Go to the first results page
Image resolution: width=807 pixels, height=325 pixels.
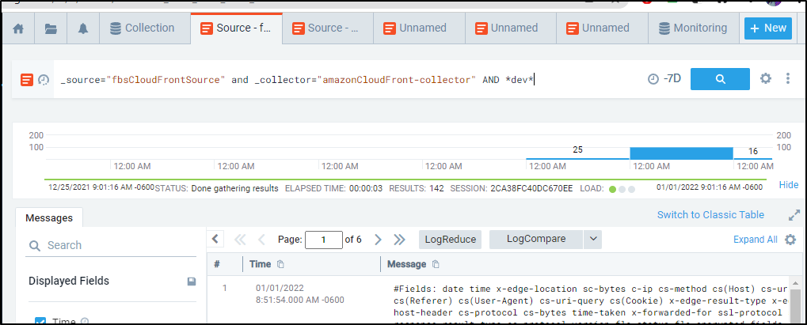click(240, 239)
